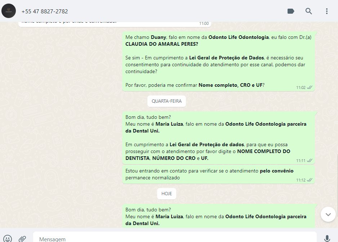Click the 11:12 message timestamp

(x=301, y=180)
